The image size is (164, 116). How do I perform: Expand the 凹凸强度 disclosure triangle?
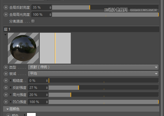[x=11, y=101]
